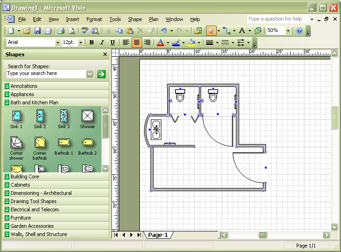341x252 pixels.
Task: Click the Copy icon
Action: [x=119, y=31]
